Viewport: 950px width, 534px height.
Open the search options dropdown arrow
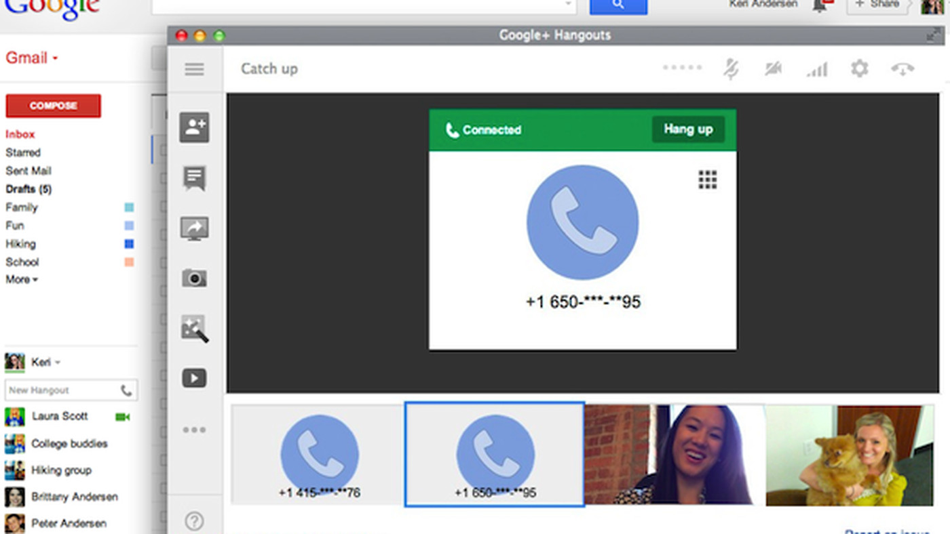[568, 4]
